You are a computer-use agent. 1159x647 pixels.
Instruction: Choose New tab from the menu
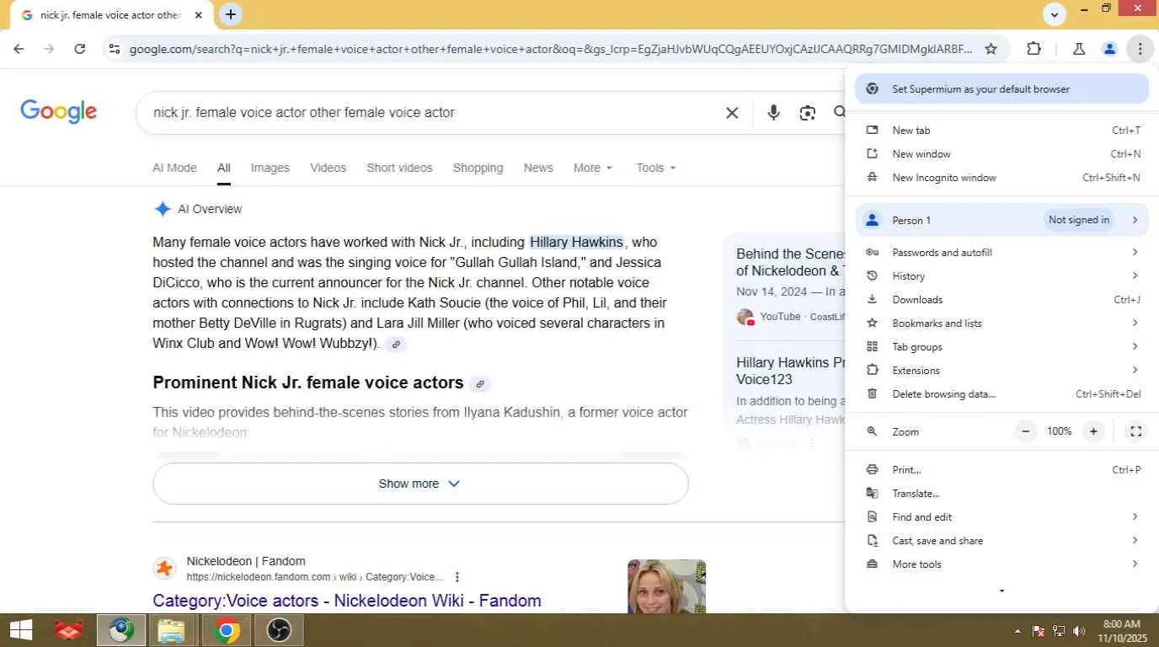[1001, 131]
